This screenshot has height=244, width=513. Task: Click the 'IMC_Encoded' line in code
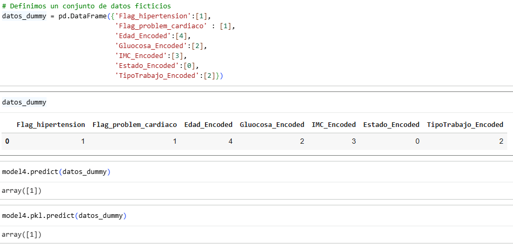pyautogui.click(x=151, y=55)
